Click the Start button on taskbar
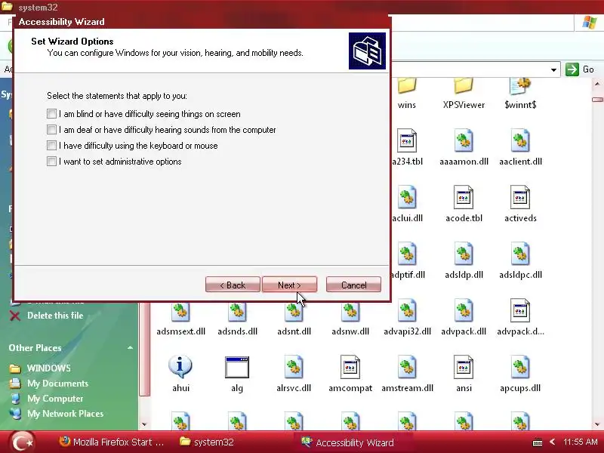Screen dimensions: 604x453 tap(23, 442)
